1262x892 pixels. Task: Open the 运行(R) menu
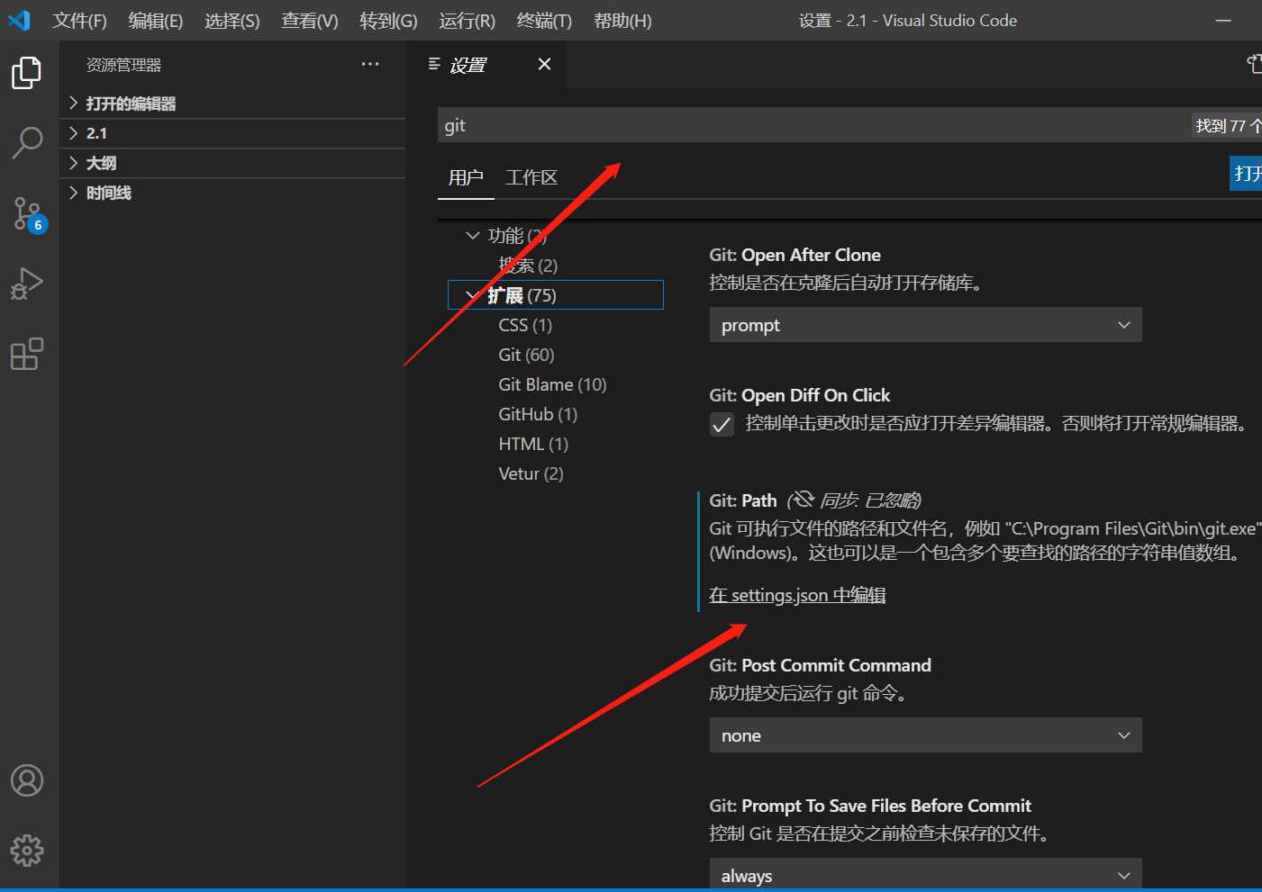468,21
